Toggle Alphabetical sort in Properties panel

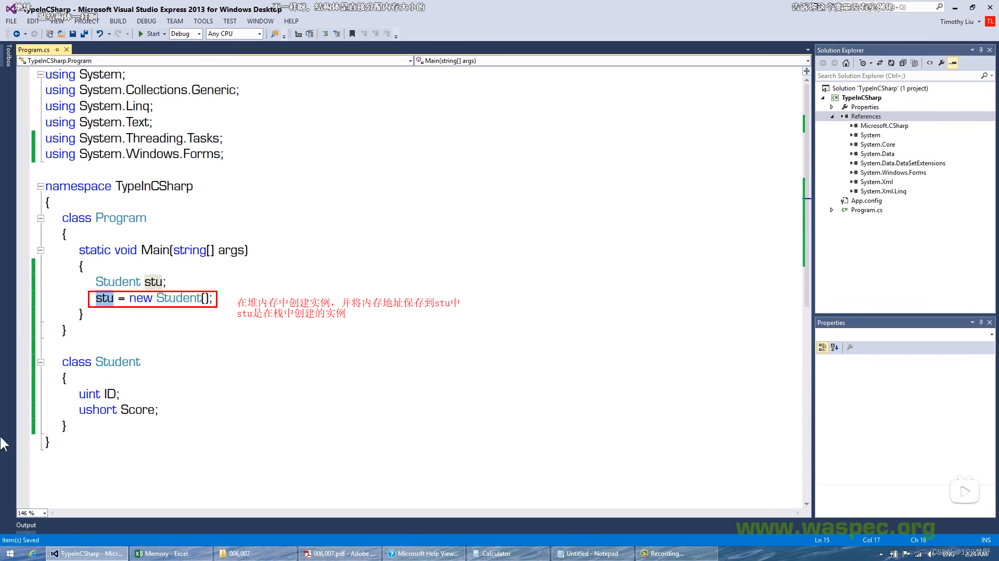835,347
